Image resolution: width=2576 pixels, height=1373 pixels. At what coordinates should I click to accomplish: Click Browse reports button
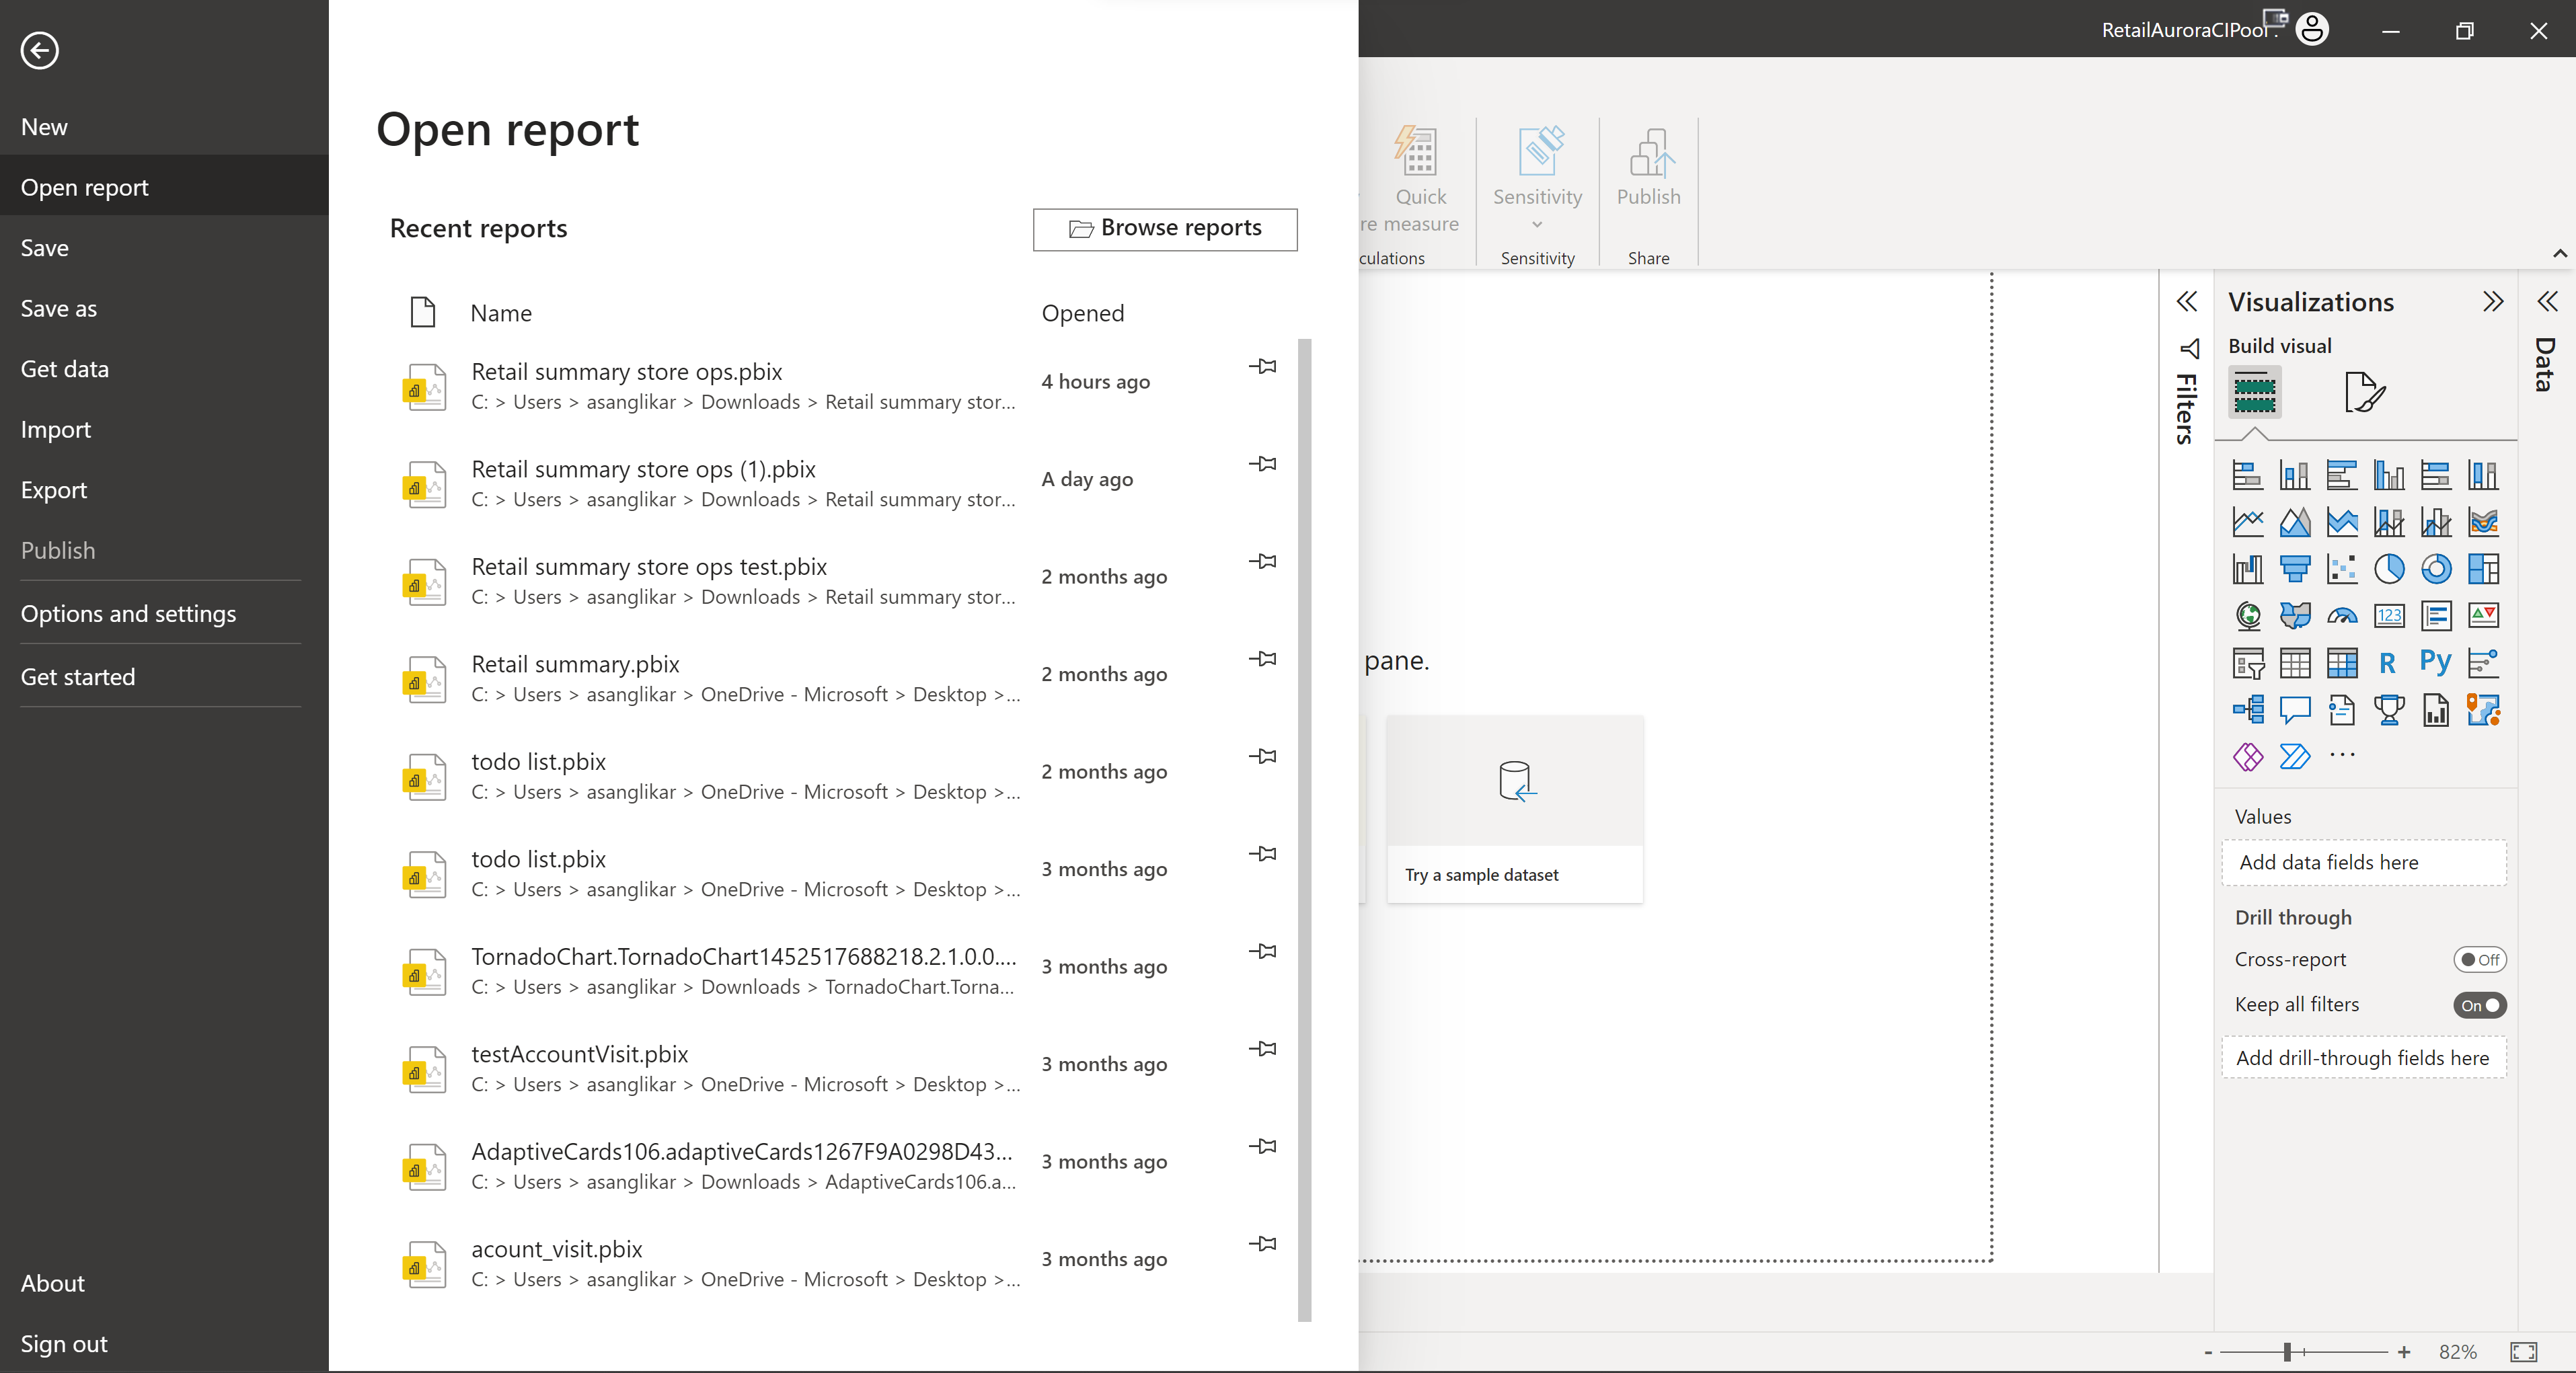[1166, 228]
